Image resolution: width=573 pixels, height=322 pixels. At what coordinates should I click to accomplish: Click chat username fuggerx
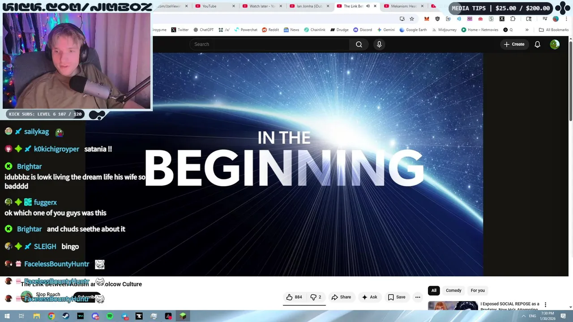click(x=45, y=202)
